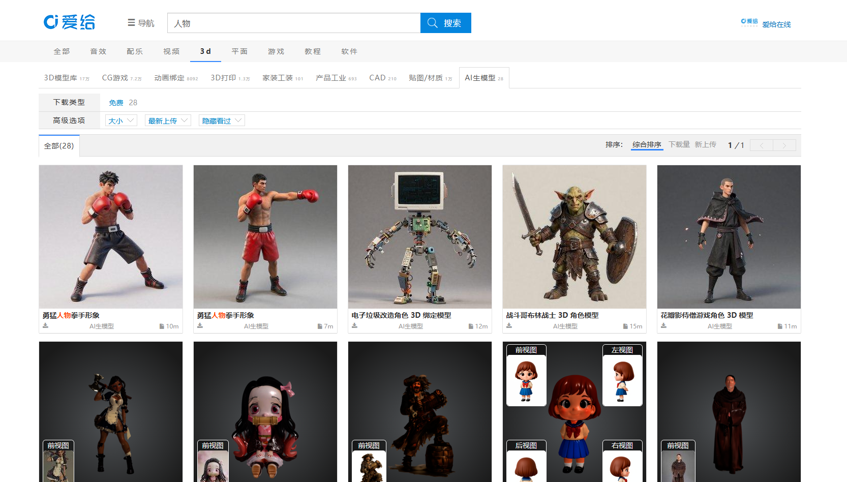Click download icon under 战斗哥布林战士 card

point(509,326)
